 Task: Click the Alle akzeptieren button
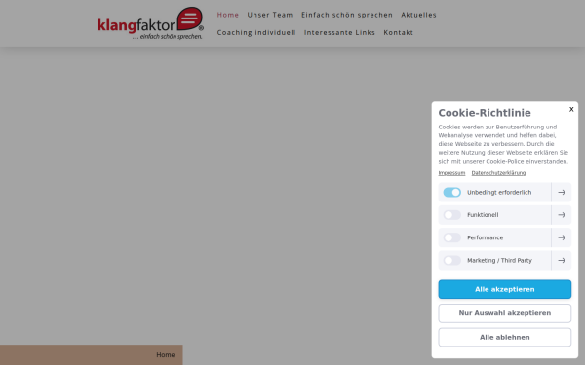(x=504, y=289)
